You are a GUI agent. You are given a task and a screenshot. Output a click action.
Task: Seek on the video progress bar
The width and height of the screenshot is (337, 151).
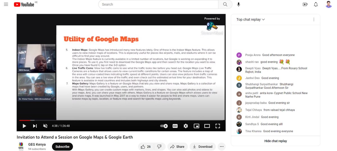click(121, 120)
